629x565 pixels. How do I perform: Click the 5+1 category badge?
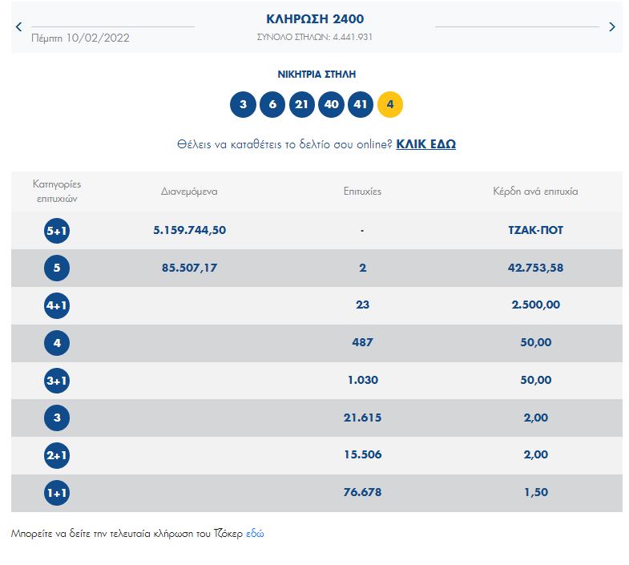pos(57,231)
